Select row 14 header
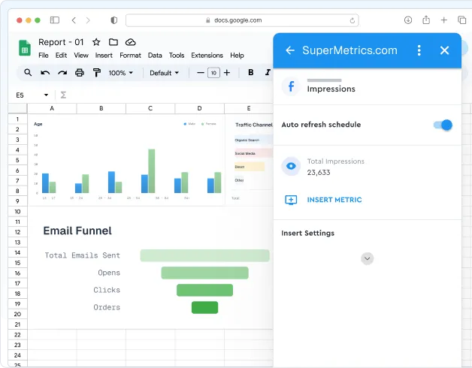The width and height of the screenshot is (472, 368). [x=17, y=253]
